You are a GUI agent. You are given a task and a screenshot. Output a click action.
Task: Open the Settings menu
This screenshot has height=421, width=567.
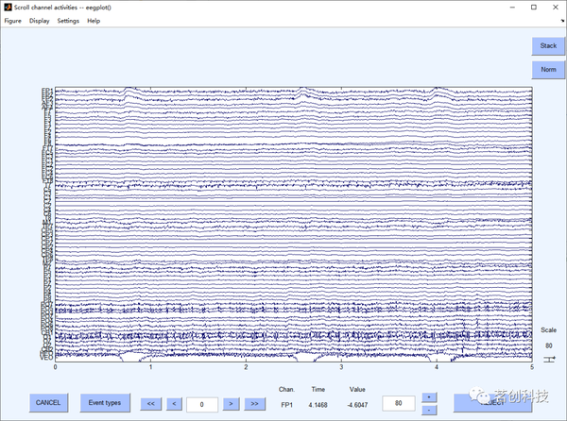[68, 20]
